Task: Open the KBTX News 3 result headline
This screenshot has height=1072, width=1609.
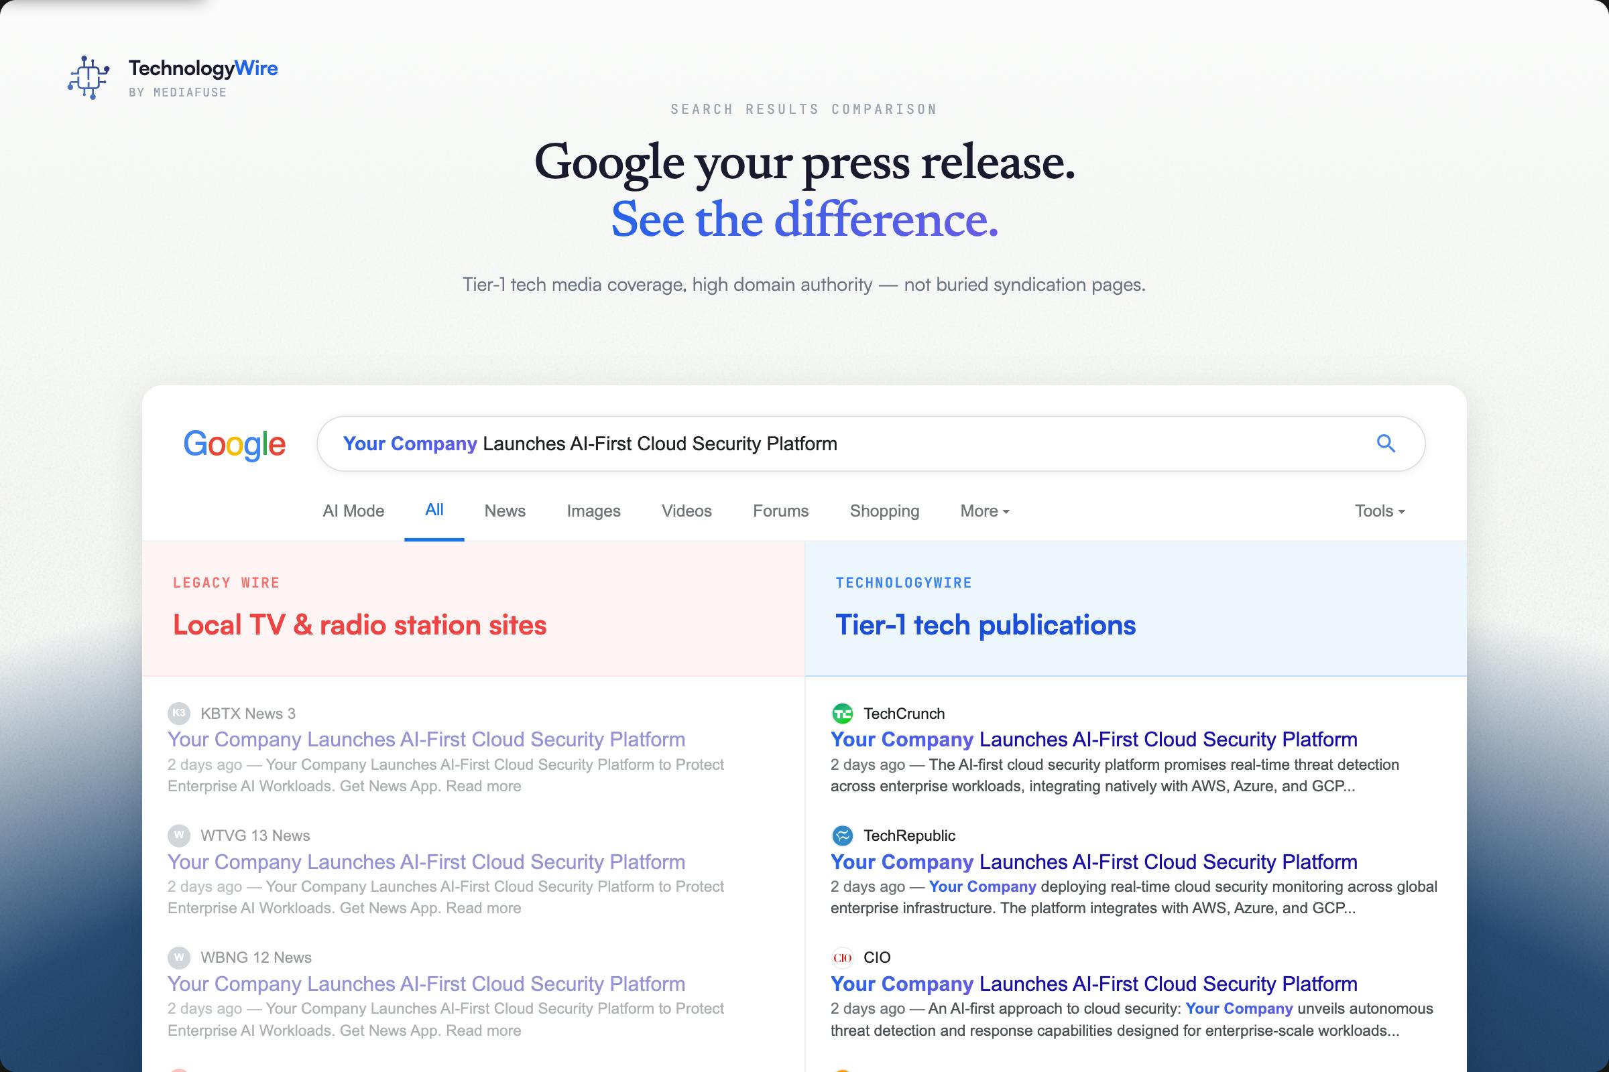Action: [x=426, y=739]
